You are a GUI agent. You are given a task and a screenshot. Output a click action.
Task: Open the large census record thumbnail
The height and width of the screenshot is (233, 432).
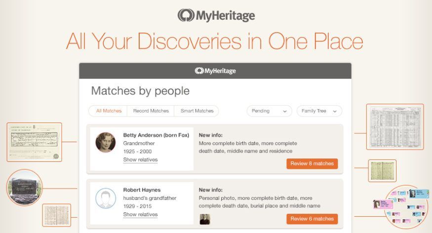pos(395,127)
